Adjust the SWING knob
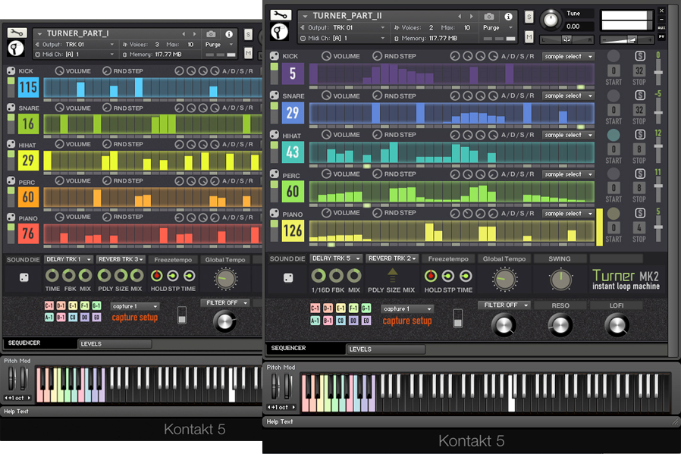 tap(560, 280)
